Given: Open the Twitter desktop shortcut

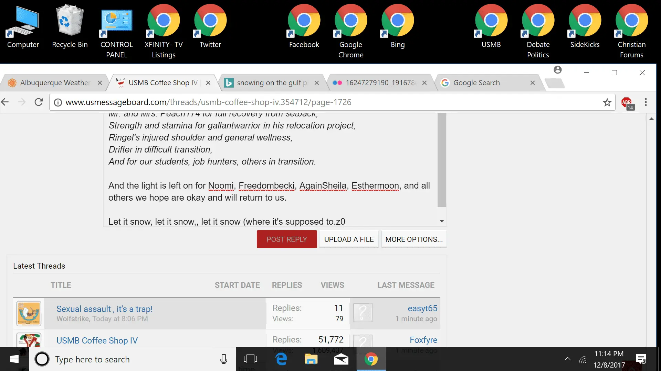Looking at the screenshot, I should click(210, 26).
